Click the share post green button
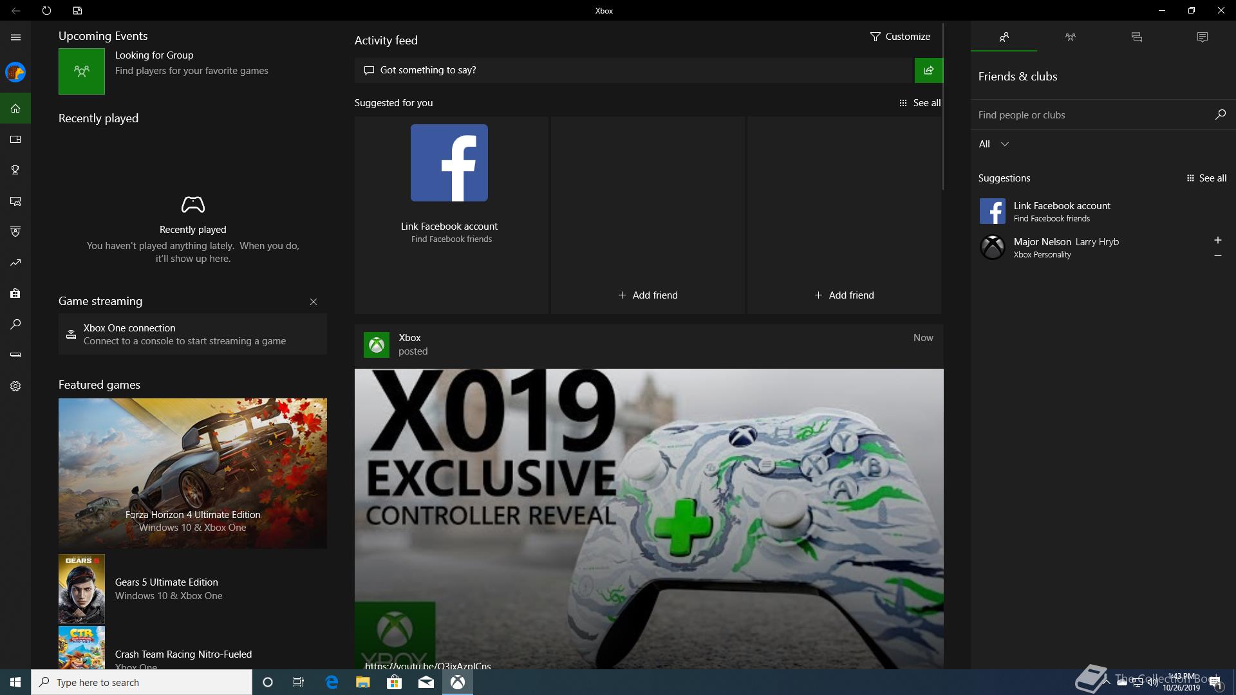This screenshot has width=1236, height=695. (x=928, y=70)
